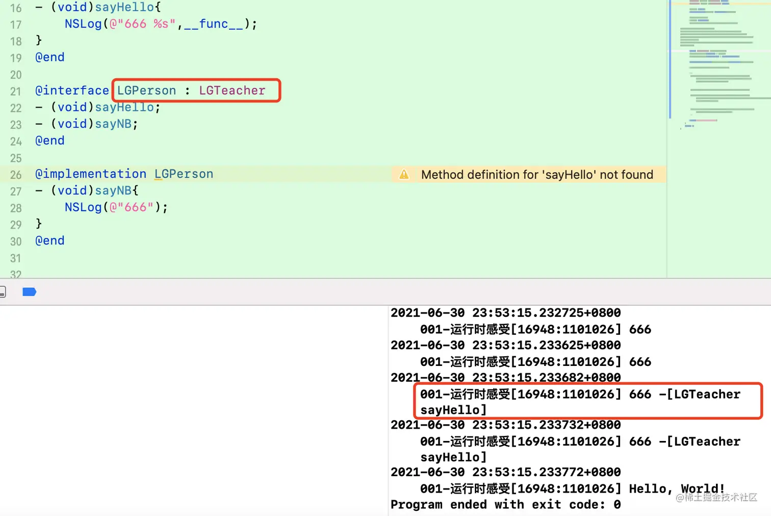Click console timestamp 23:53:15.232725+0800
Viewport: 771px width, 516px height.
point(546,313)
